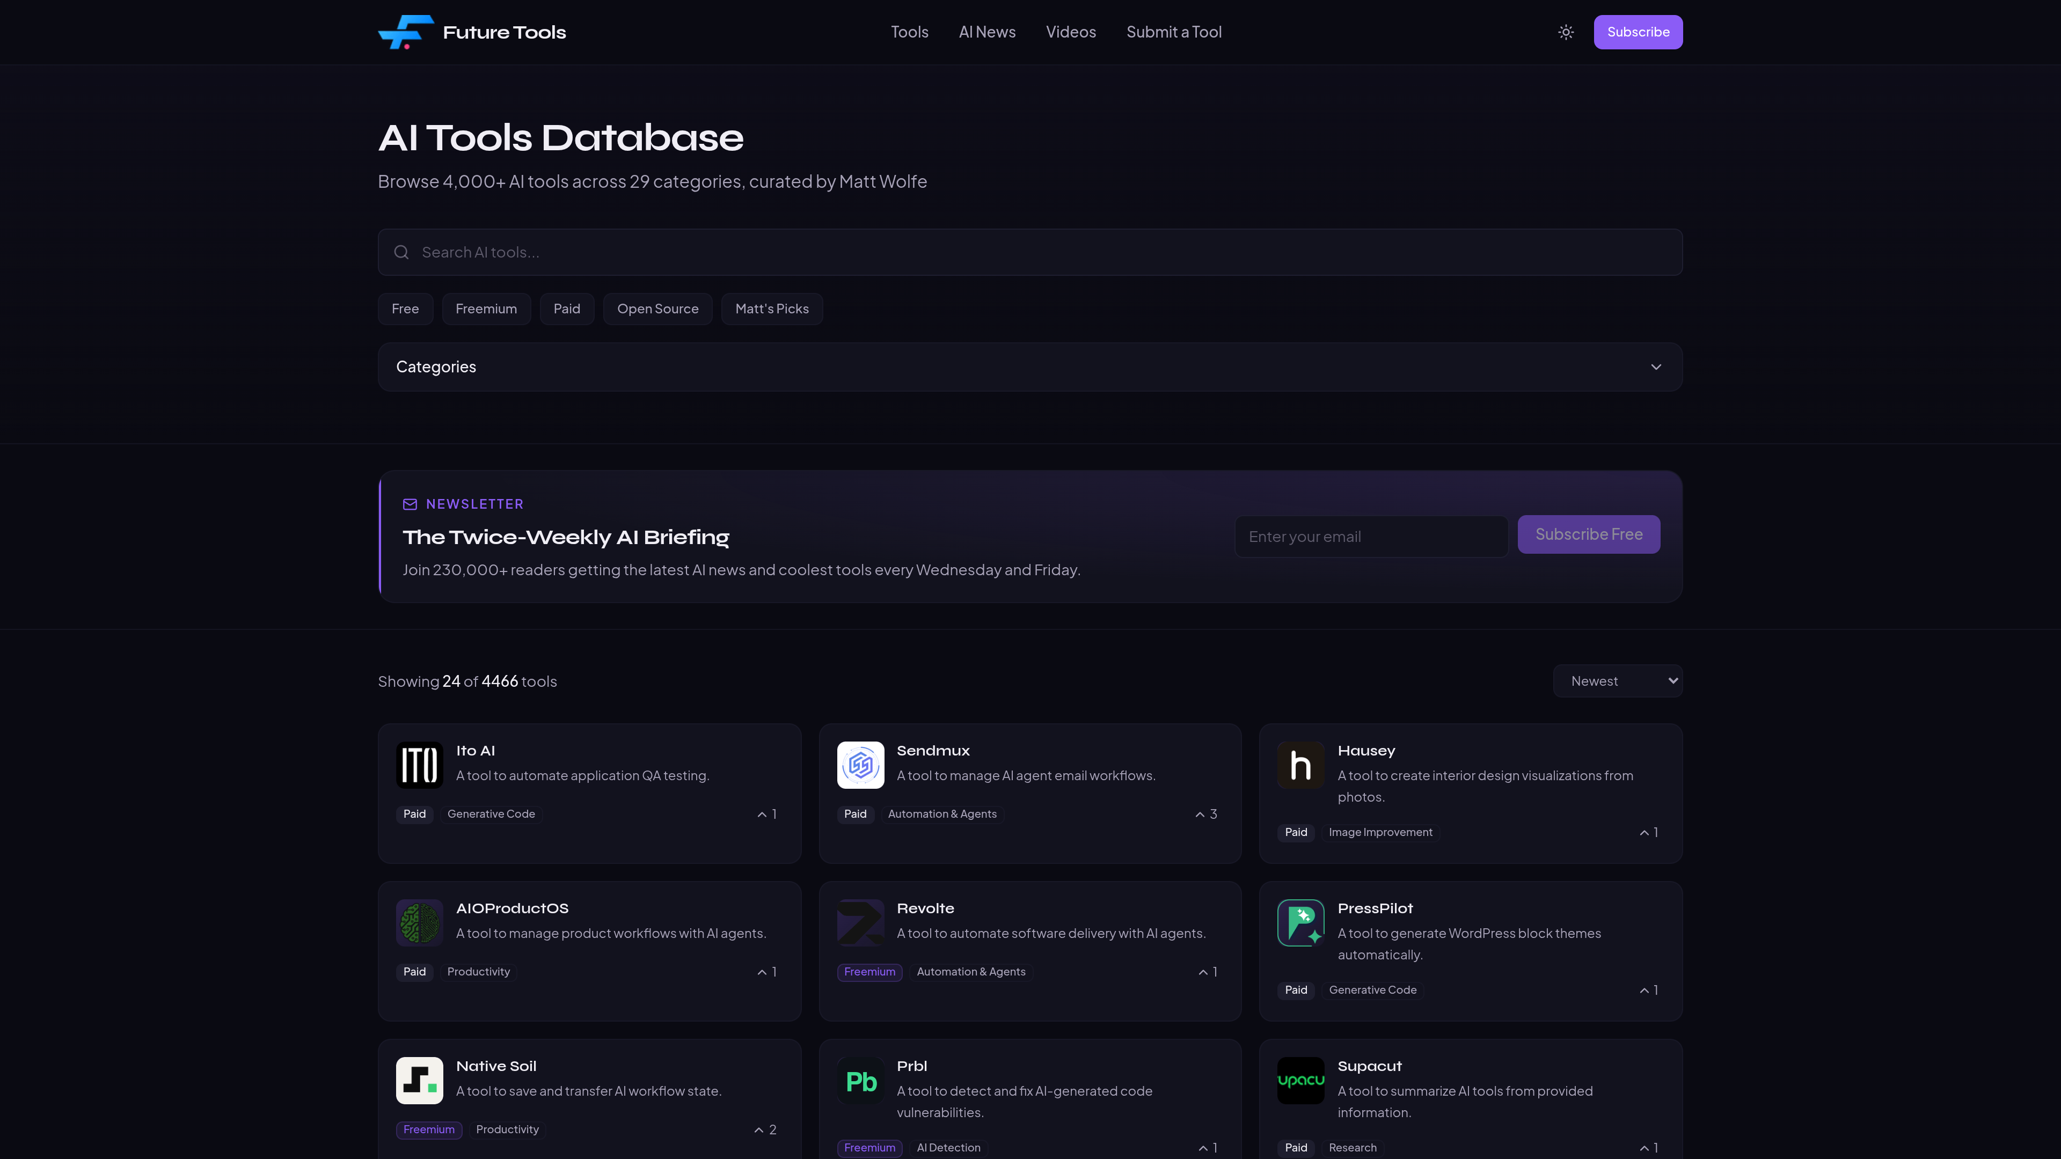Open the Hausey tool logo
The image size is (2061, 1159).
(x=1301, y=765)
